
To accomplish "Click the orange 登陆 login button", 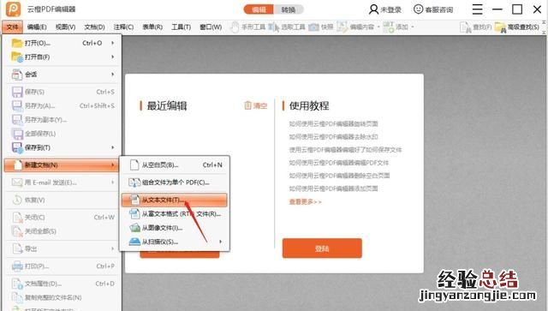I will (x=322, y=248).
